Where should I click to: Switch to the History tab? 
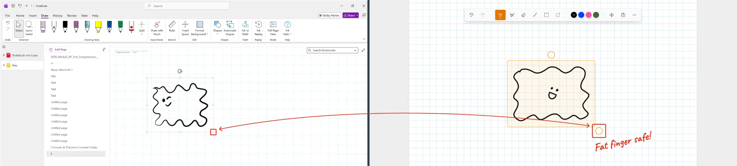[x=58, y=16]
